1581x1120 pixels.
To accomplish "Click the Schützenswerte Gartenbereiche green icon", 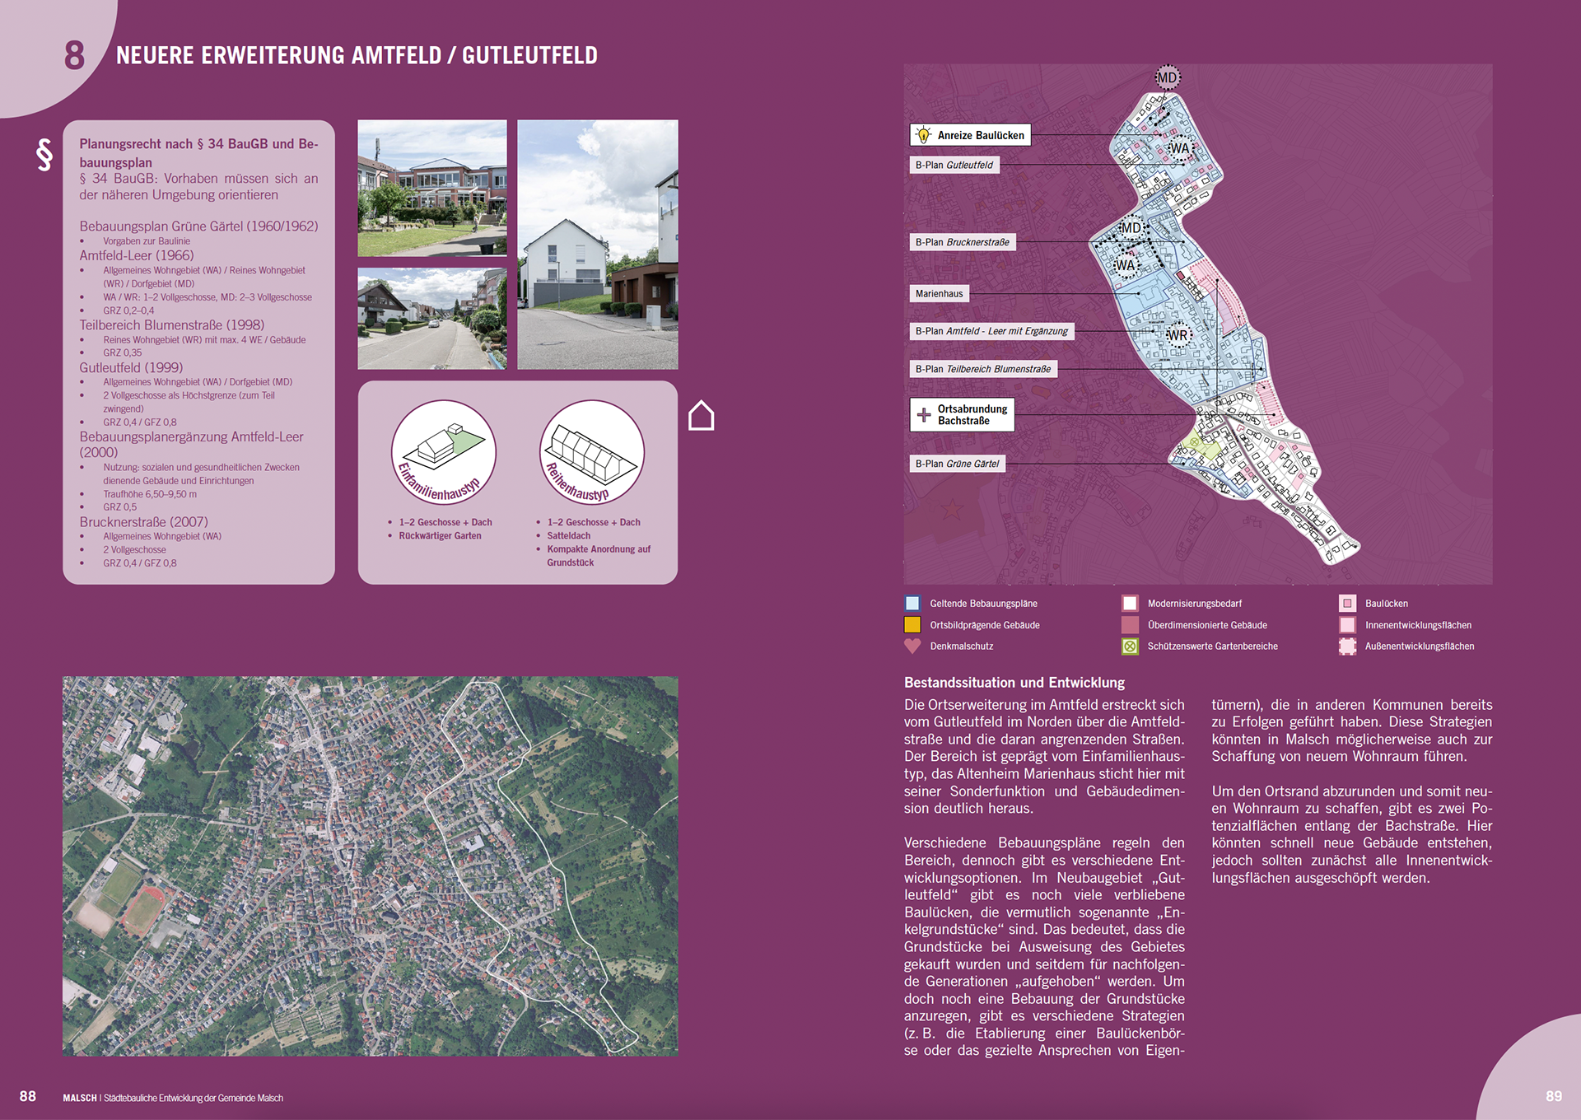I will tap(1130, 646).
